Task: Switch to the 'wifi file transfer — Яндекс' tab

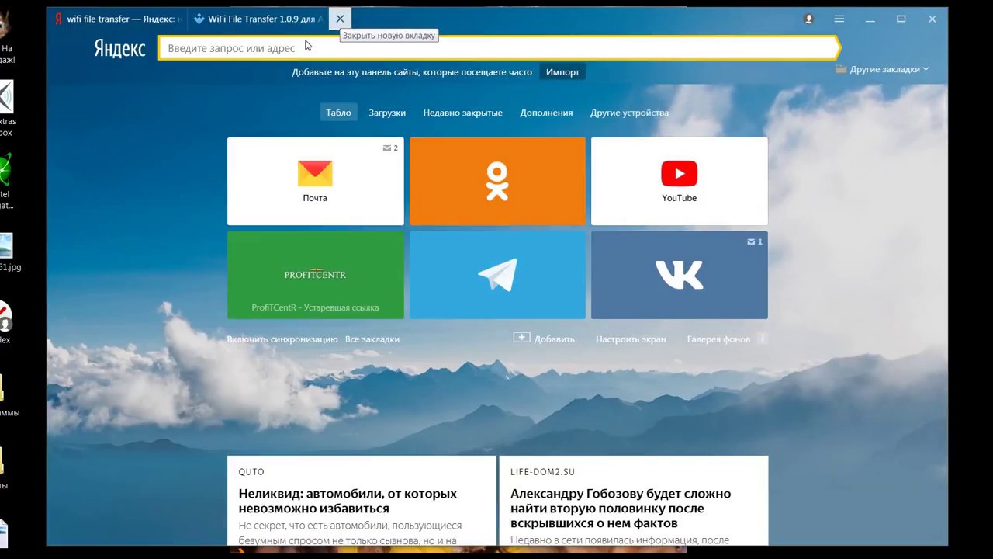Action: click(x=117, y=19)
